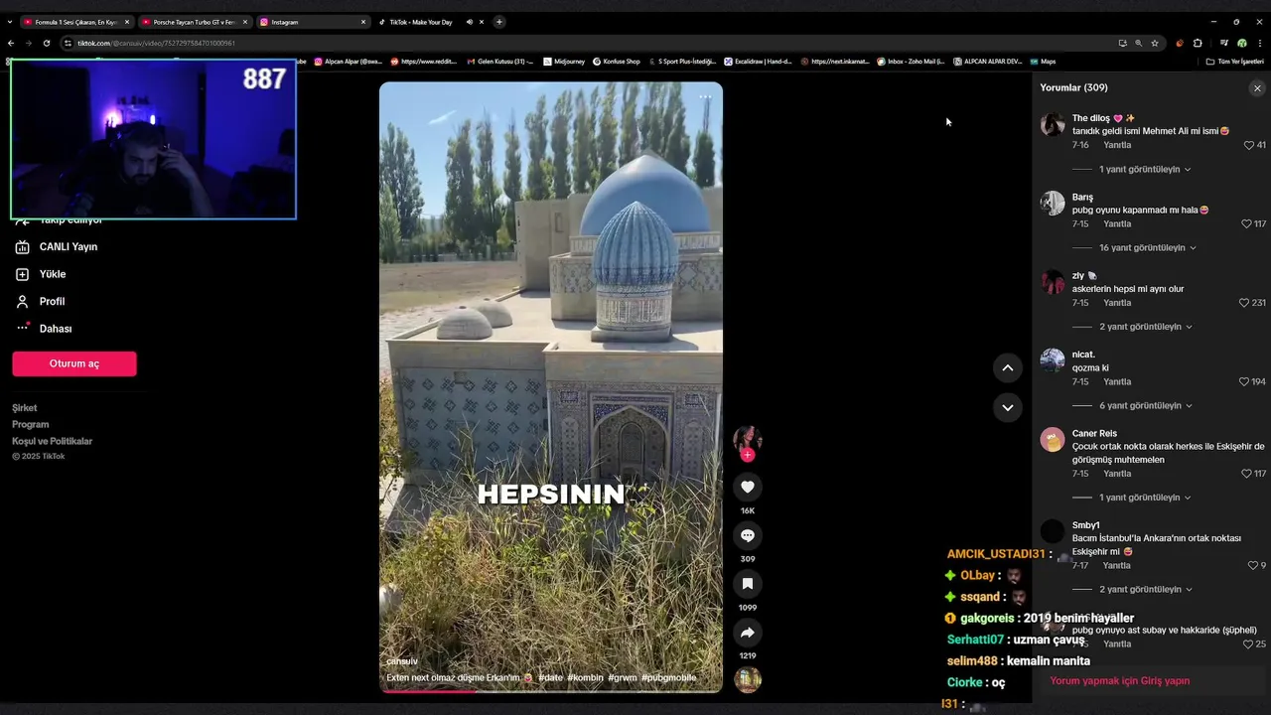The image size is (1271, 715).
Task: Expand 16 yanıt görüntüleyin under Barış
Action: (1147, 248)
